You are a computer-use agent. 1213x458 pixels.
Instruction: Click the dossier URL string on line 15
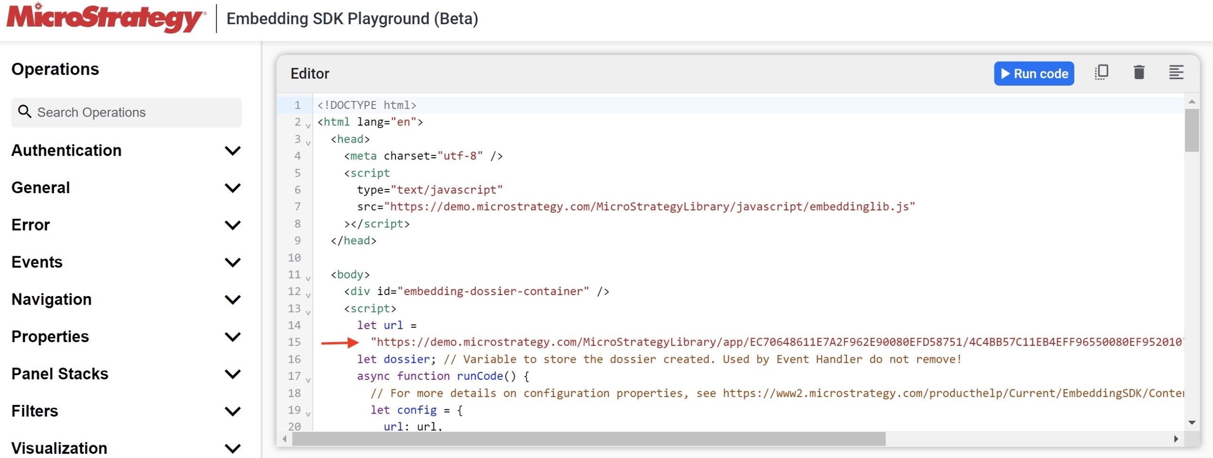point(777,342)
